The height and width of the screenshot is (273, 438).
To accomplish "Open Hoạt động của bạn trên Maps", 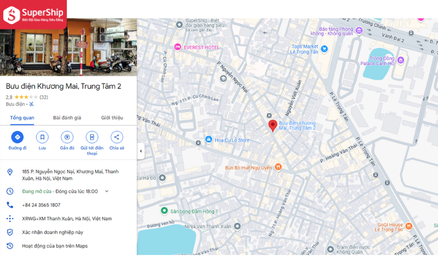I will (55, 246).
